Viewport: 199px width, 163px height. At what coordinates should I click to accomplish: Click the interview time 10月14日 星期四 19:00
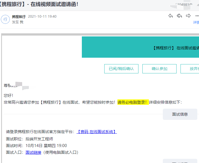(x=46, y=146)
